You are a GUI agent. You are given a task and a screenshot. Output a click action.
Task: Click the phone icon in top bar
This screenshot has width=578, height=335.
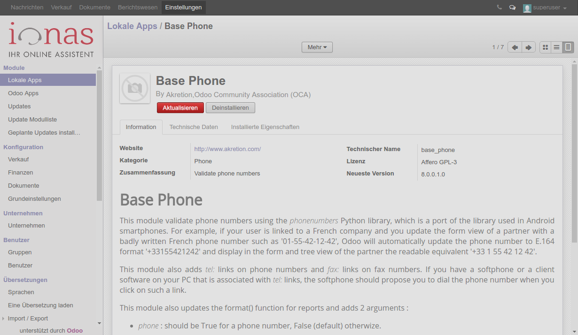(499, 8)
